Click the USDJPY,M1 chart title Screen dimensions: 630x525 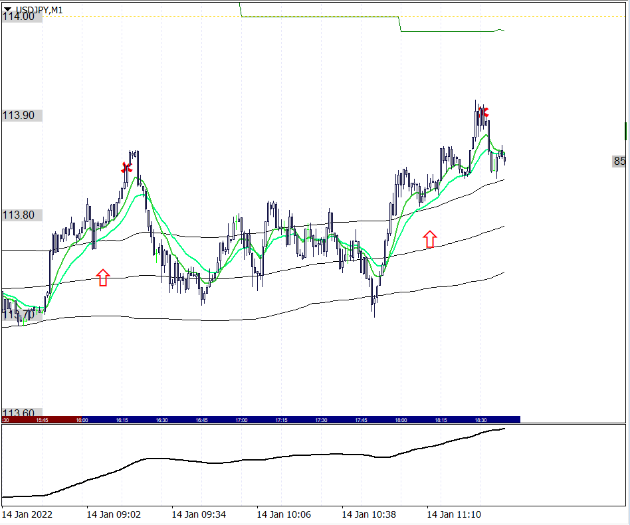[x=39, y=9]
